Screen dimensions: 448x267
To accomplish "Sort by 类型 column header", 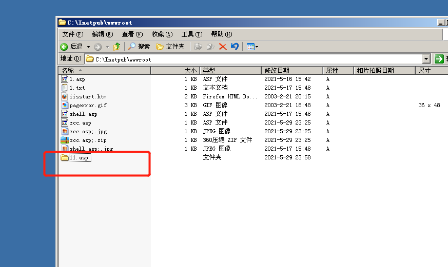I will (x=230, y=70).
